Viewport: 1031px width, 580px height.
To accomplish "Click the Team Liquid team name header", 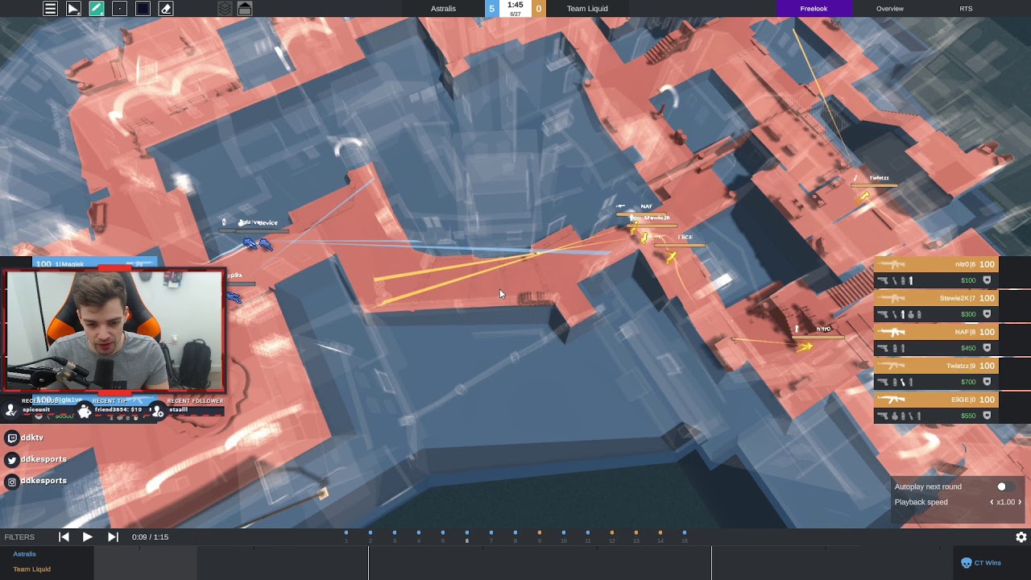I will pyautogui.click(x=587, y=9).
